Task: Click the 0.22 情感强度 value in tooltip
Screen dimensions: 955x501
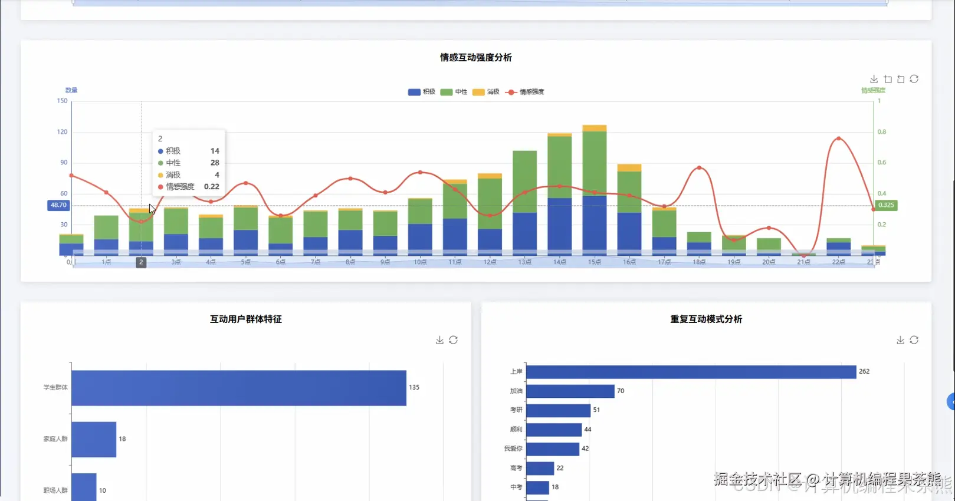Action: pyautogui.click(x=212, y=187)
